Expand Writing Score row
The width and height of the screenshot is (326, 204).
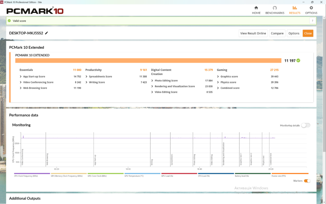(87, 82)
